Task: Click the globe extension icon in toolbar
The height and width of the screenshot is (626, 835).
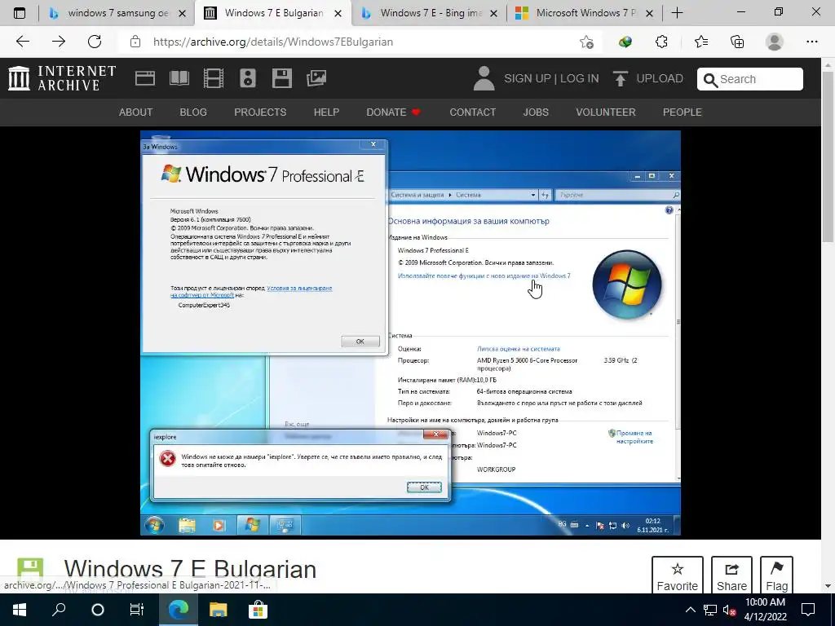Action: tap(625, 42)
